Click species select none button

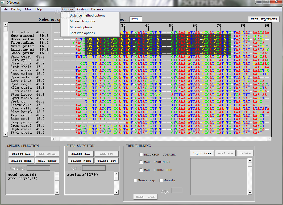point(21,161)
